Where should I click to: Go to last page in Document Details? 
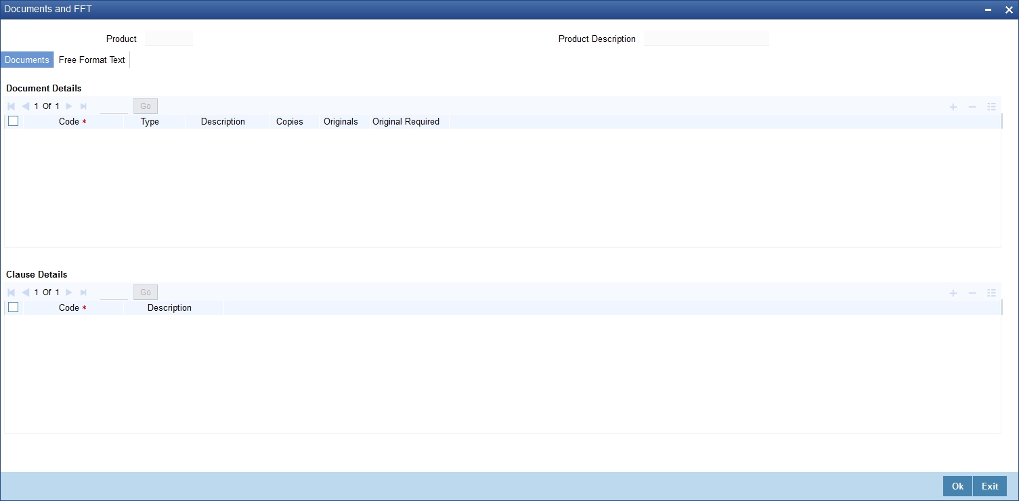(x=83, y=106)
